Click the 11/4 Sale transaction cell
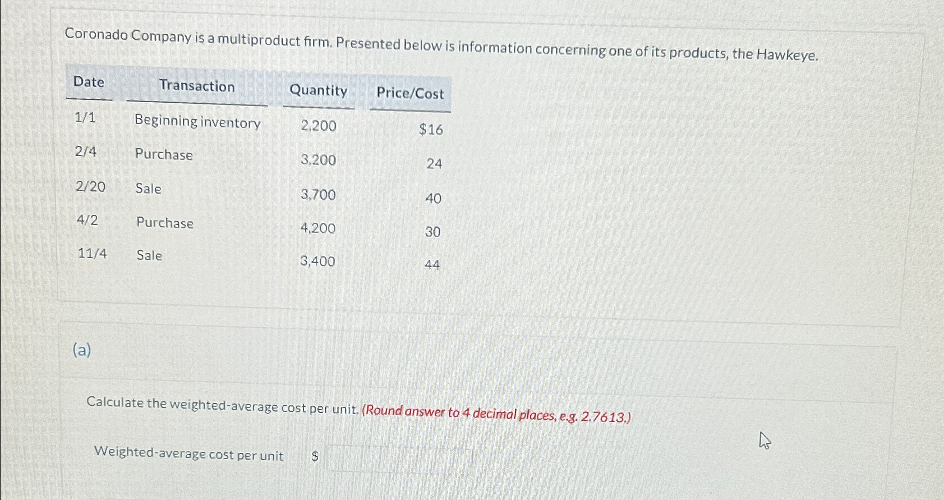The image size is (944, 500). pyautogui.click(x=149, y=255)
